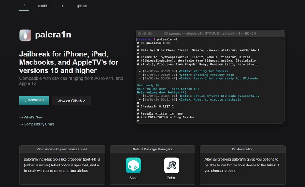305x187 pixels.
Task: Click 'Gain access to your devices shell' header
Action: (62, 149)
